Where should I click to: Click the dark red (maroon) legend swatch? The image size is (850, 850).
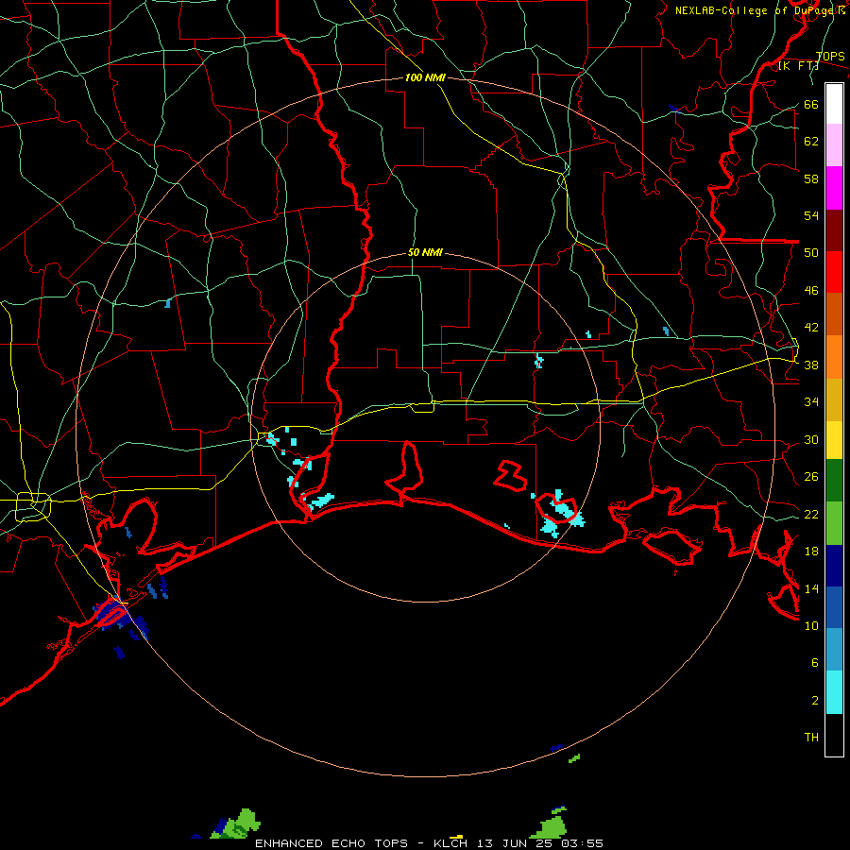coord(834,230)
